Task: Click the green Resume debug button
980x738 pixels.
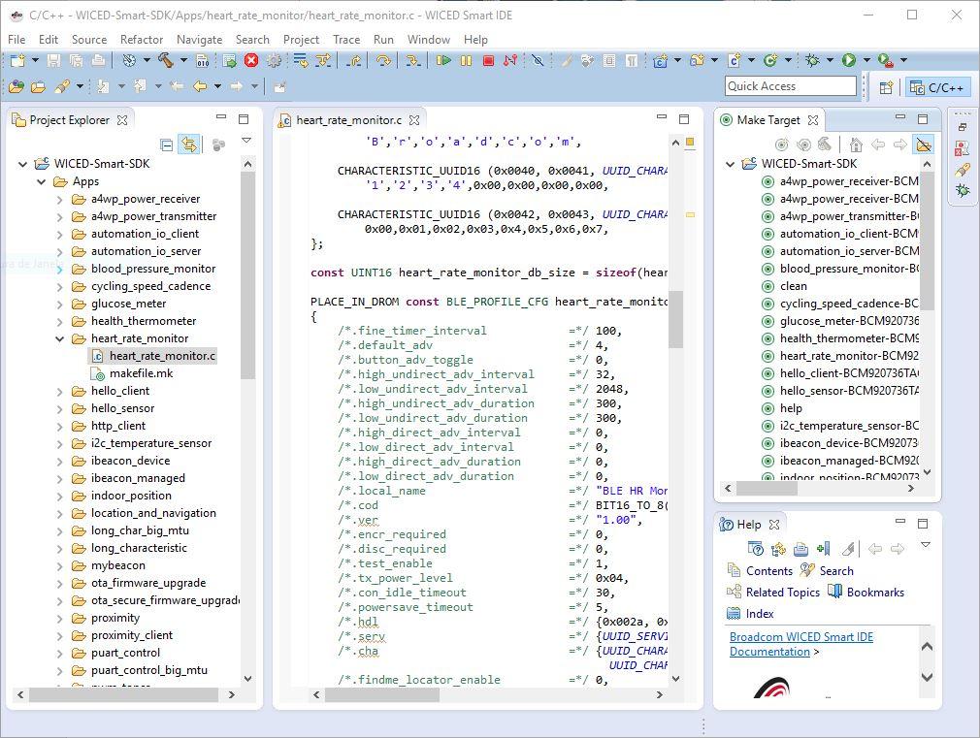Action: (x=443, y=60)
